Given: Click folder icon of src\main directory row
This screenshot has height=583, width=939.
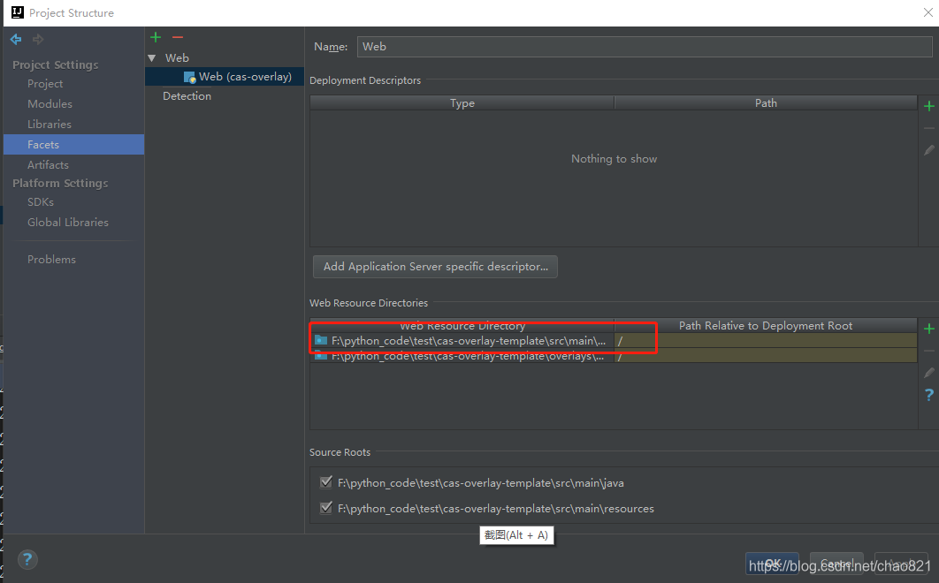Looking at the screenshot, I should point(322,341).
